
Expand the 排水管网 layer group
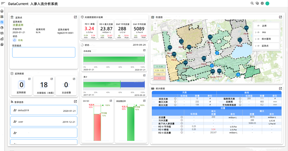click(256, 39)
